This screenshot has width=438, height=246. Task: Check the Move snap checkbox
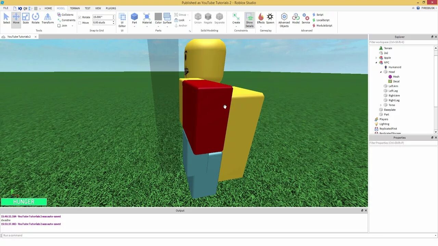tap(80, 23)
